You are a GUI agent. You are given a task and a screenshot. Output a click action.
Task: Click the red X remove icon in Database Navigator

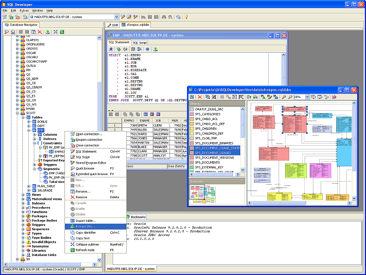40,32
